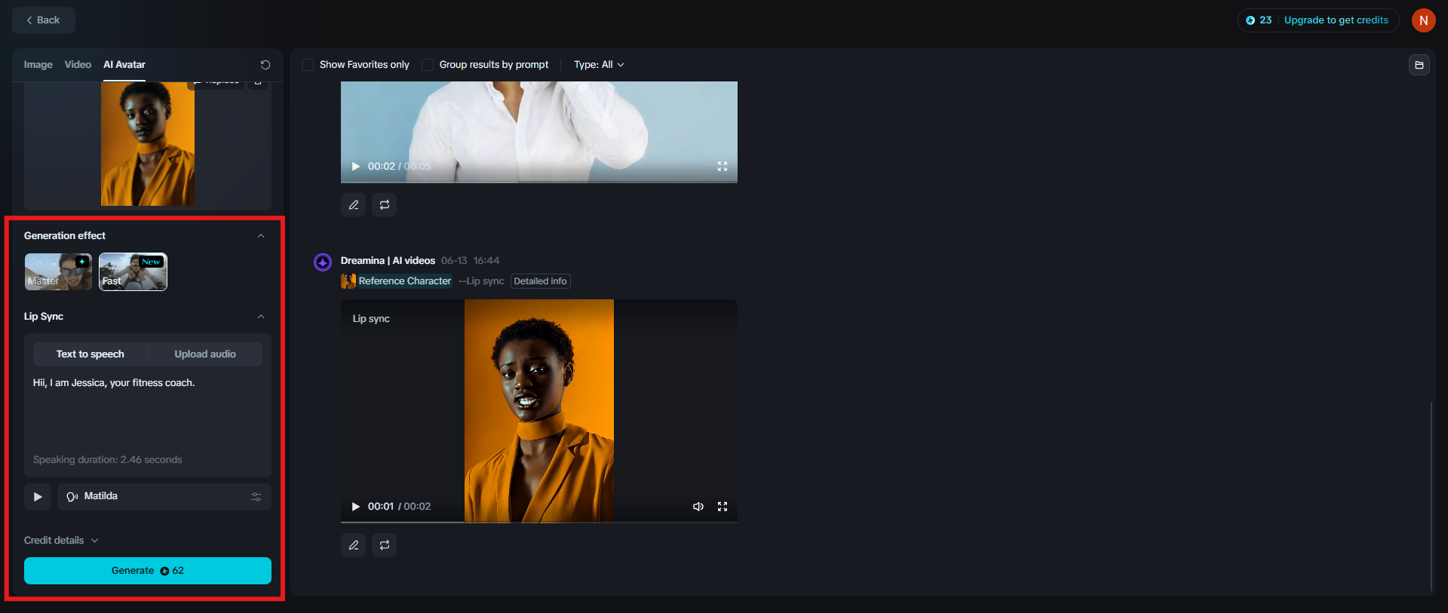Screen dimensions: 1448x613
Task: Click regenerate icon under the Lip sync video
Action: [385, 545]
